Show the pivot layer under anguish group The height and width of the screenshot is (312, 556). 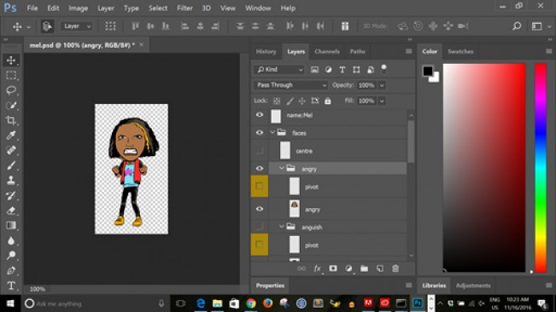pos(260,245)
